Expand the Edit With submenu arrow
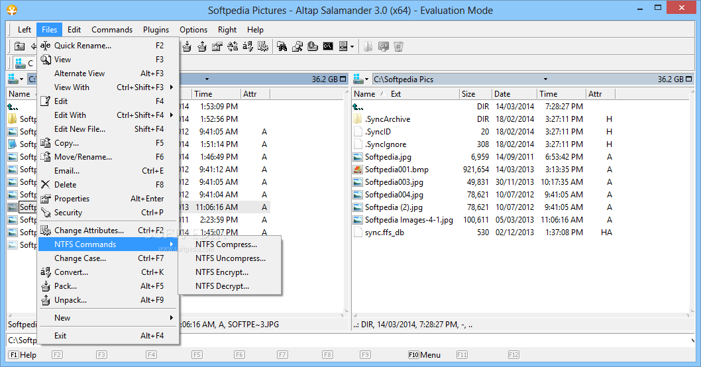Image resolution: width=701 pixels, height=367 pixels. (x=171, y=115)
